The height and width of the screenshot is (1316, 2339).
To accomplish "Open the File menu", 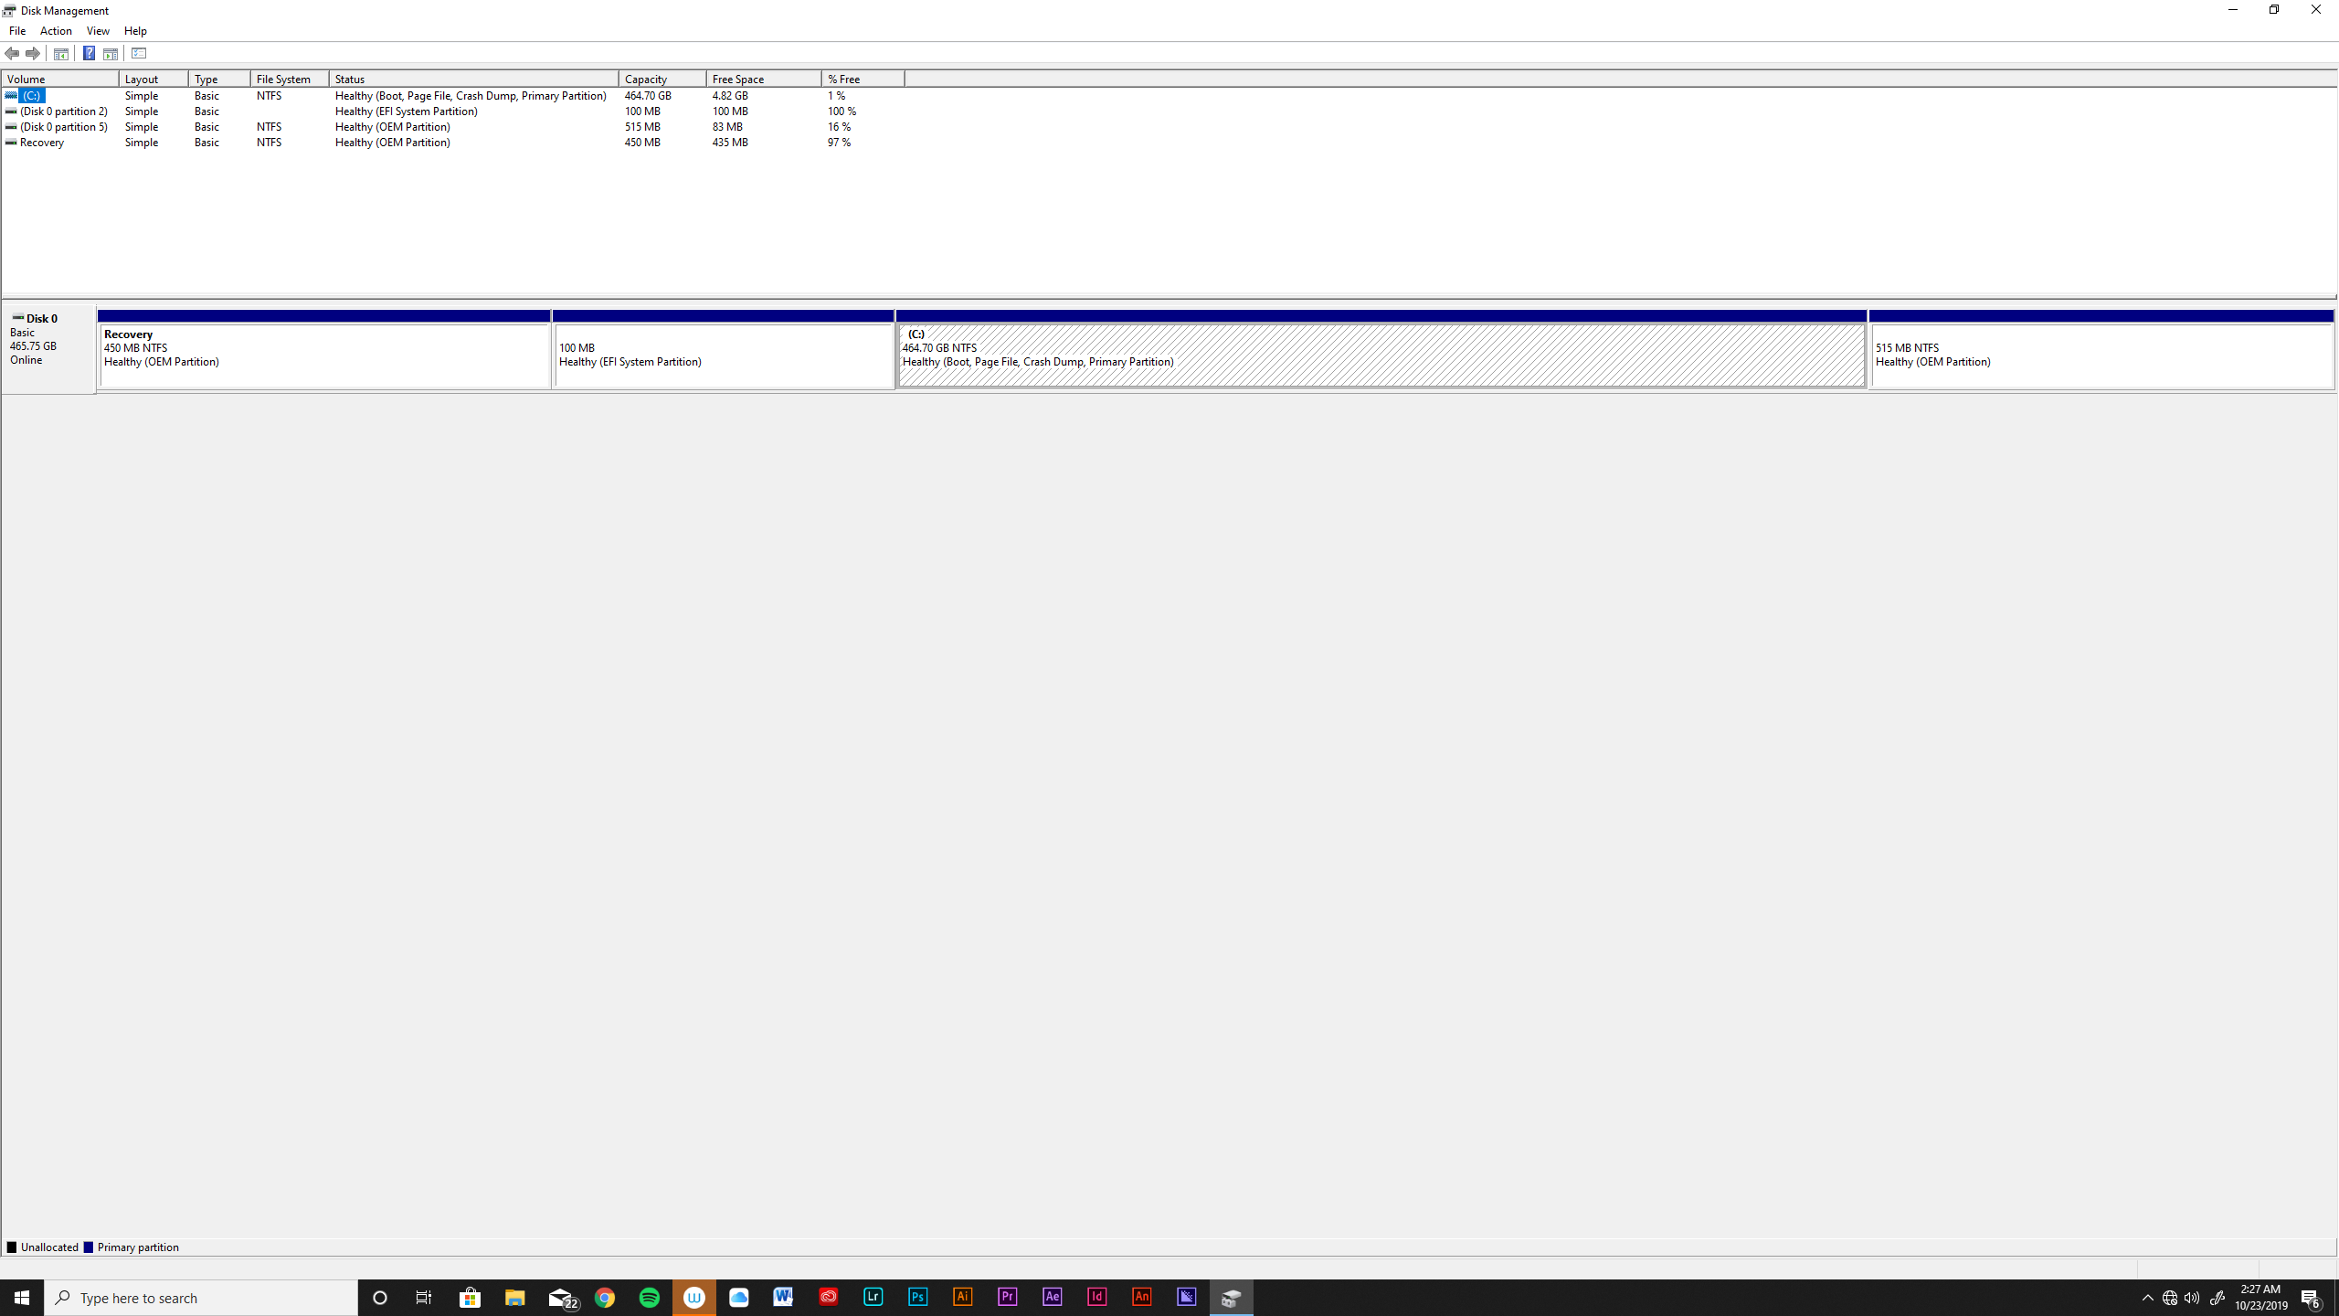I will pyautogui.click(x=16, y=30).
